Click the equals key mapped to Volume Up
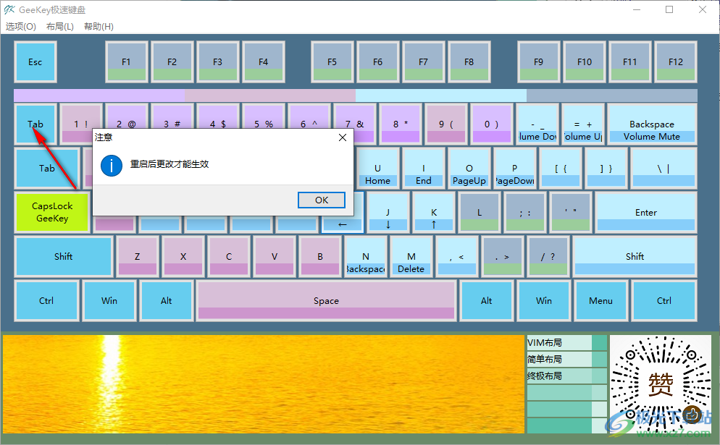720x445 pixels. [582, 124]
